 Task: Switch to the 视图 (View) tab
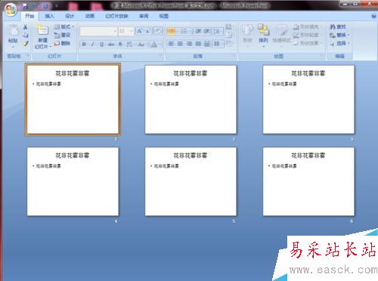click(x=164, y=16)
